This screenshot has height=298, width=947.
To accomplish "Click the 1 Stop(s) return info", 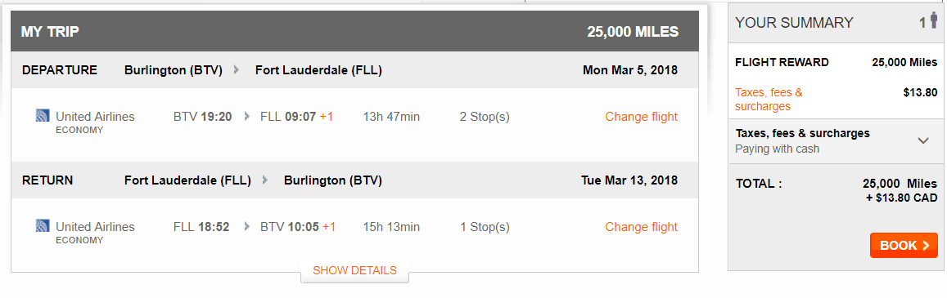I will click(x=485, y=227).
